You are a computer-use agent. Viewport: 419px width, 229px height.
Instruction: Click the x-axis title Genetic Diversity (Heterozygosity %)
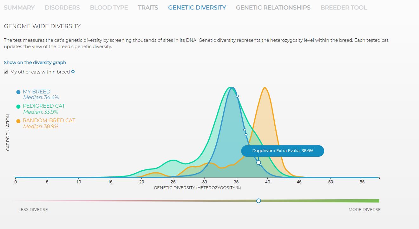[197, 188]
